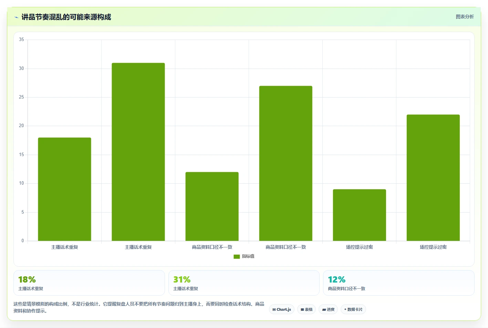Click the lightning icon beside the chart title

coord(16,17)
